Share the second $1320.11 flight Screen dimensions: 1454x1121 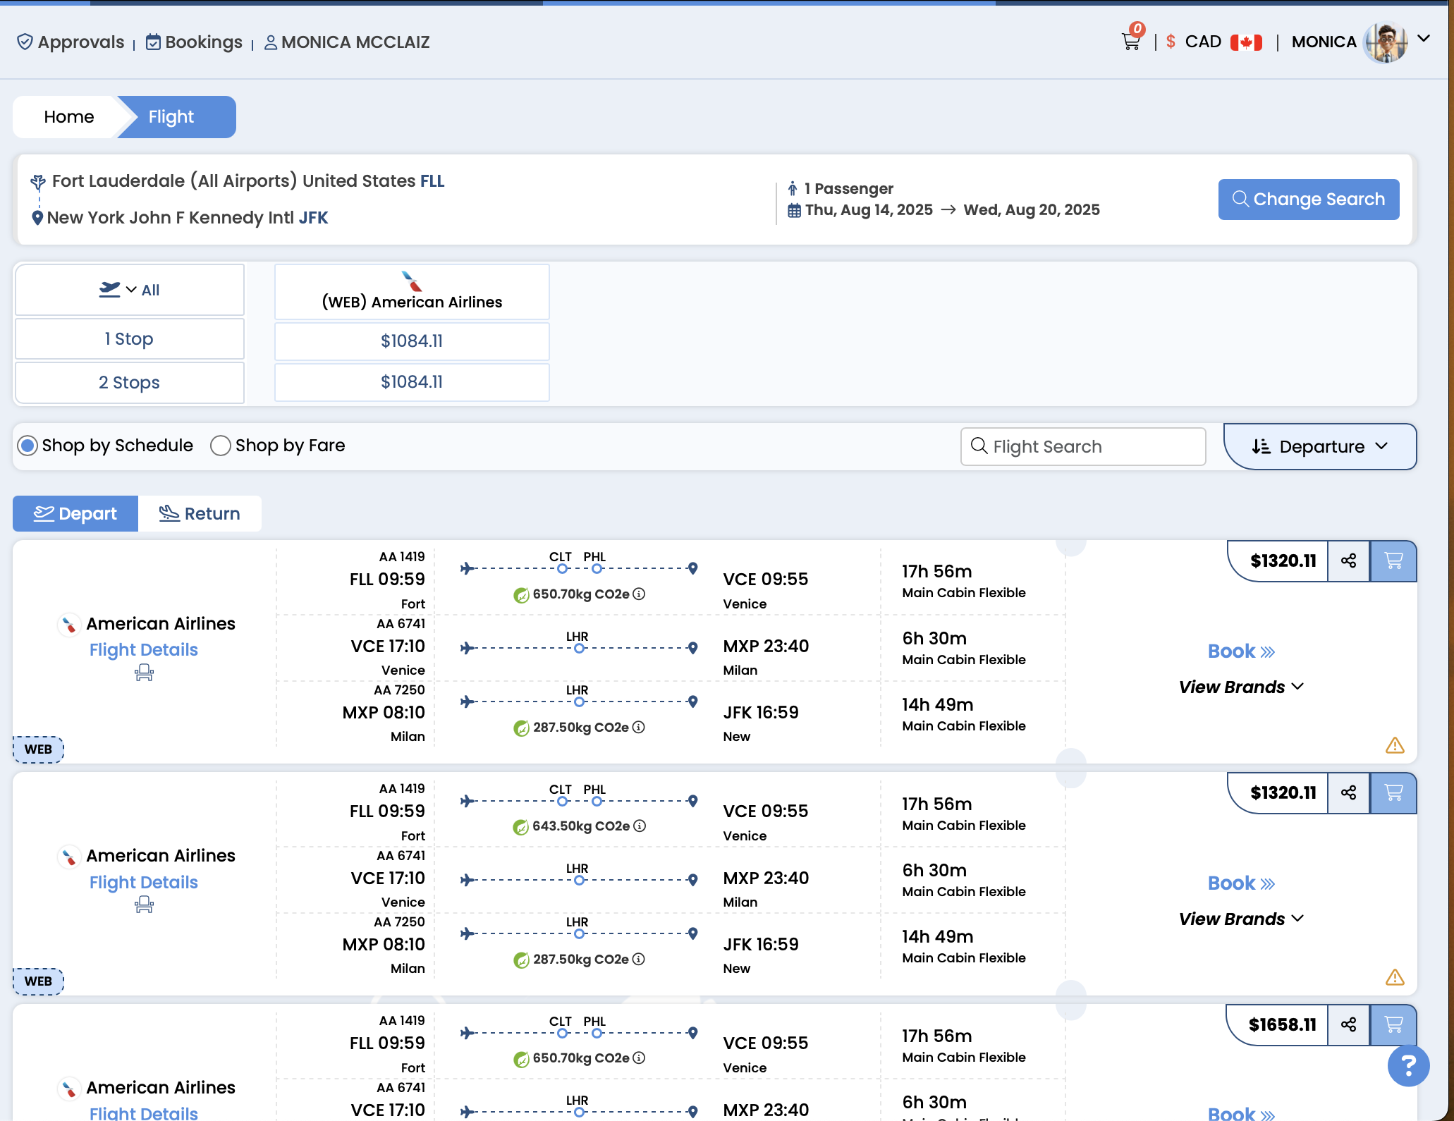coord(1348,793)
